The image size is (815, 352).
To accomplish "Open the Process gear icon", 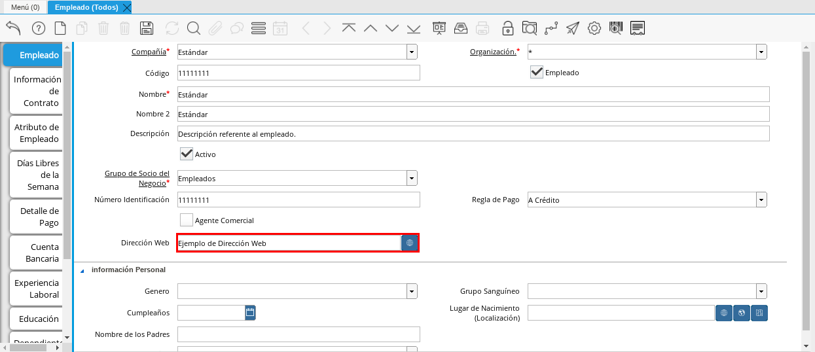I will 594,27.
